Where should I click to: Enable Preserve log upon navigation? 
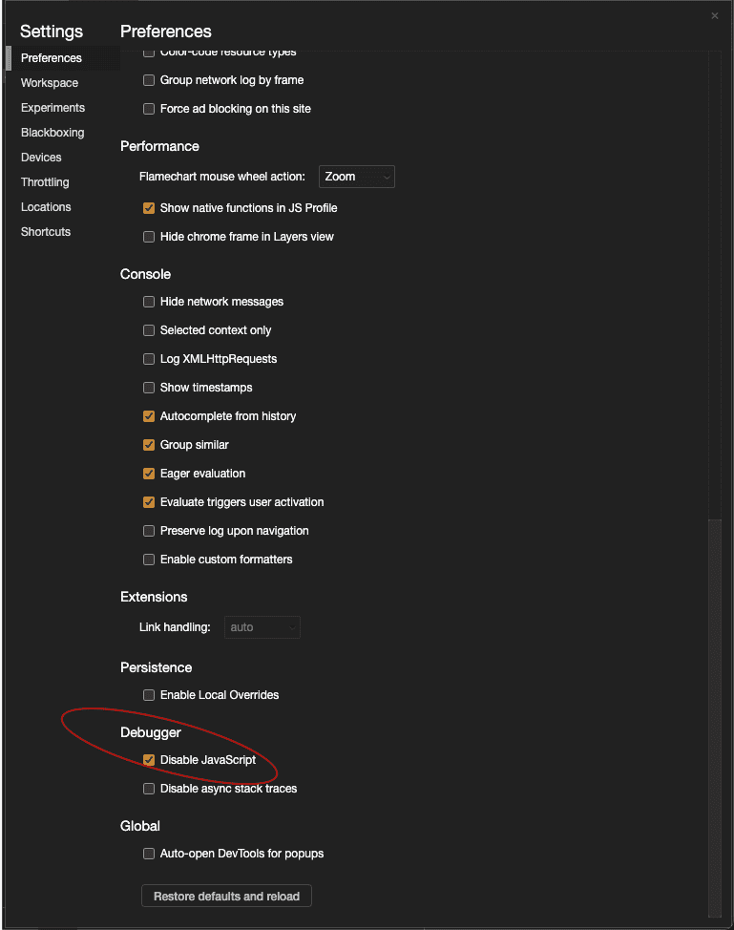(x=149, y=531)
